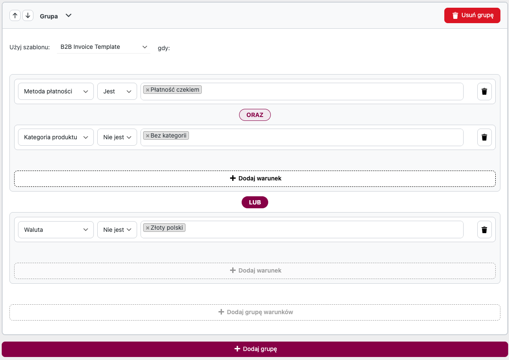Click the Bez kategorii tag text

pyautogui.click(x=168, y=135)
